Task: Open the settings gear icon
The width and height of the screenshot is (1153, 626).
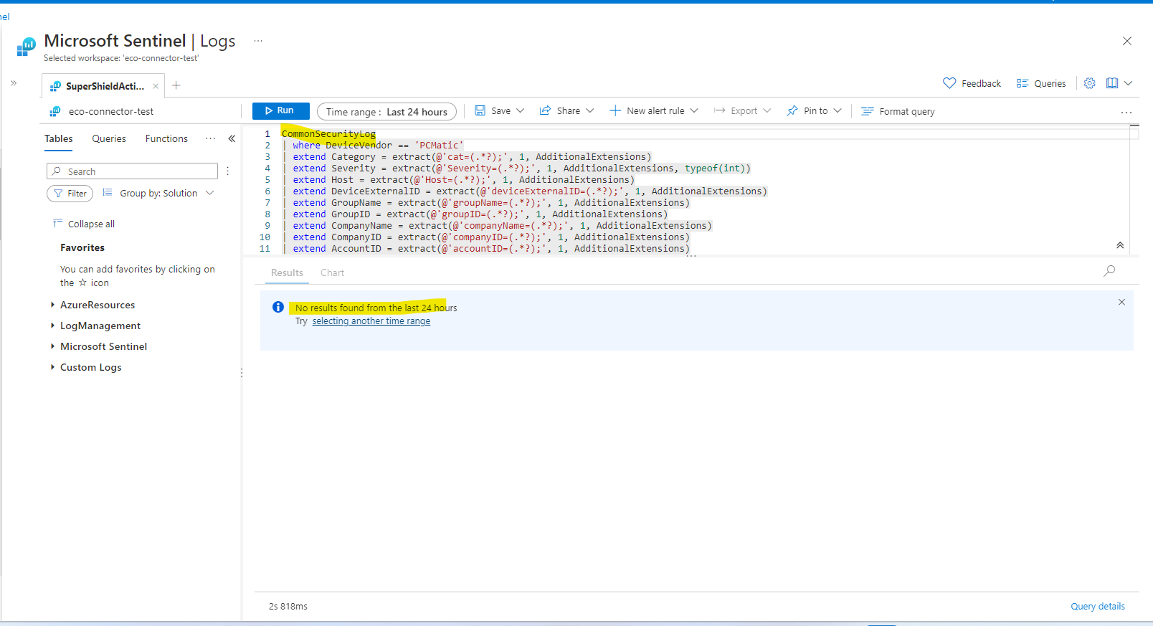Action: click(x=1090, y=83)
